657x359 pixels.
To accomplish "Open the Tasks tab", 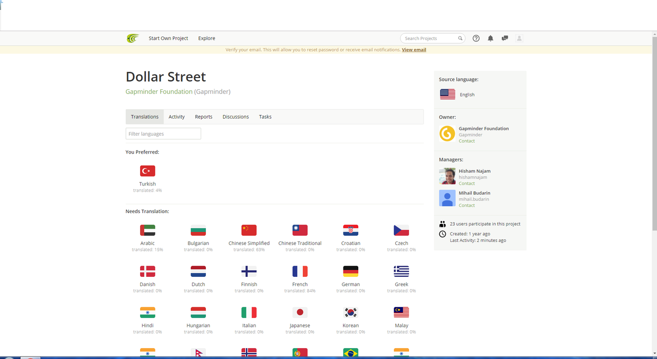I will [265, 117].
